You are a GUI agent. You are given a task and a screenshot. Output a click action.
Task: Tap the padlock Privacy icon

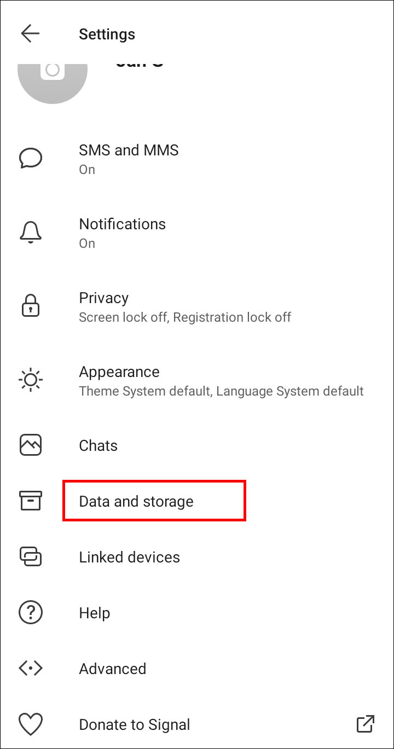tap(31, 307)
